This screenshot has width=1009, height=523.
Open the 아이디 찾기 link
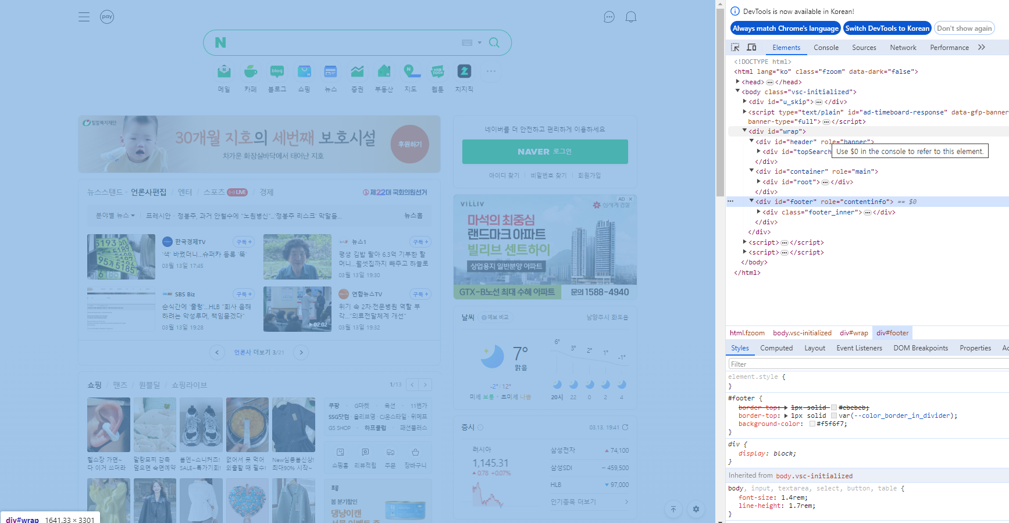point(504,175)
